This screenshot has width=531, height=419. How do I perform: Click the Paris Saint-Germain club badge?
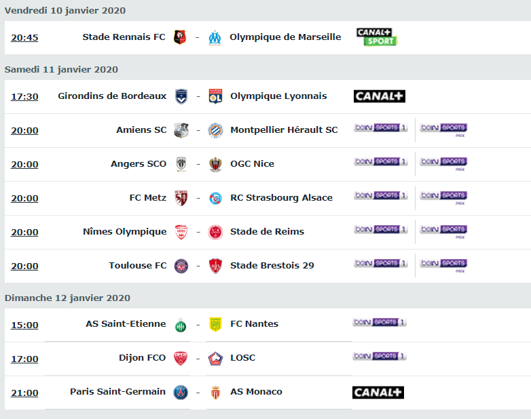pos(181,393)
